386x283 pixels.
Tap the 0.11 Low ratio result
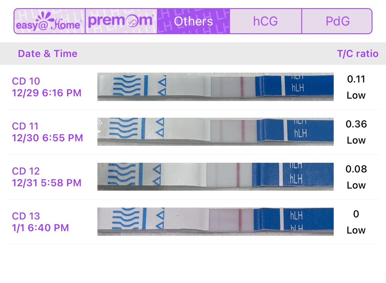[356, 87]
